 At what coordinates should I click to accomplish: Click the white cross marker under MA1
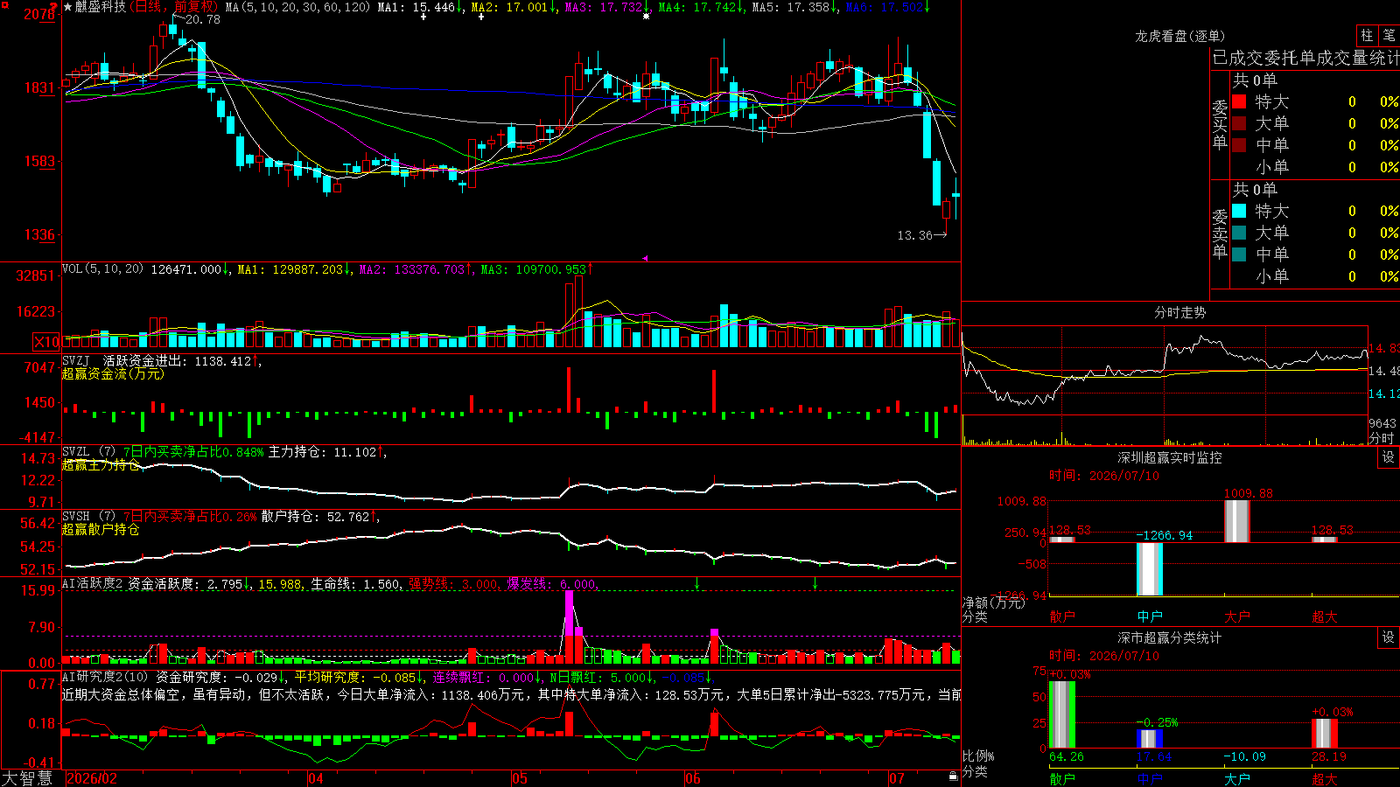[423, 17]
